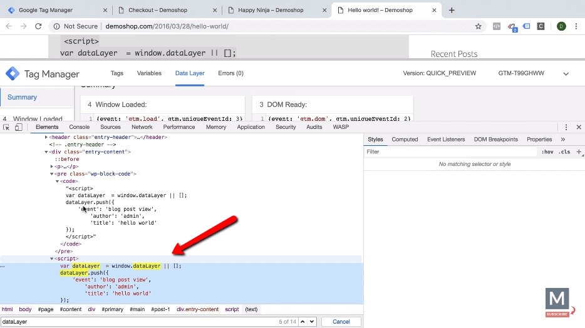Open the DevTools three-dot customize menu

click(x=566, y=127)
